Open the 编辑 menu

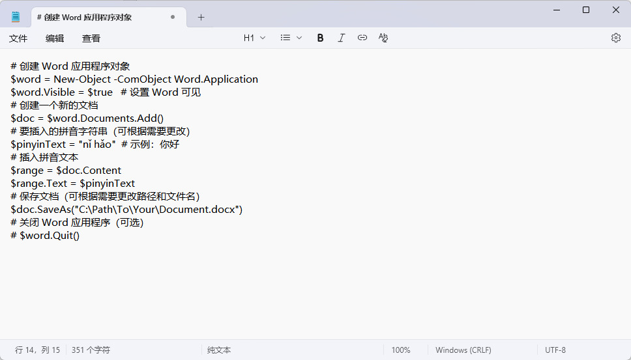pos(55,38)
